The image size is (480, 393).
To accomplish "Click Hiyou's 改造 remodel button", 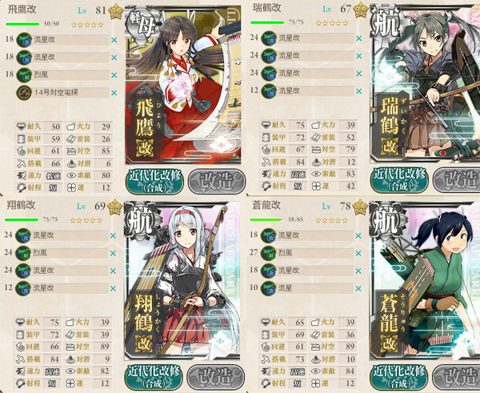I will click(x=217, y=181).
